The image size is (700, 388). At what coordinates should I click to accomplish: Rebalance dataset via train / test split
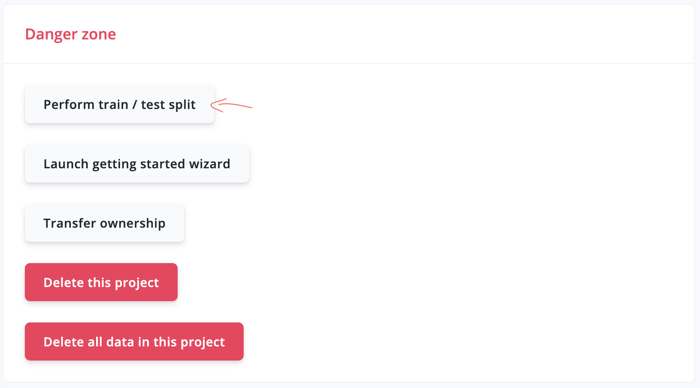click(120, 104)
